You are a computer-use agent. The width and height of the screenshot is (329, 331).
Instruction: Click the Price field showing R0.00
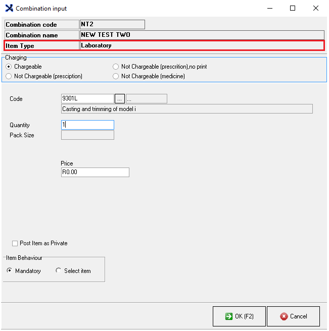[95, 172]
